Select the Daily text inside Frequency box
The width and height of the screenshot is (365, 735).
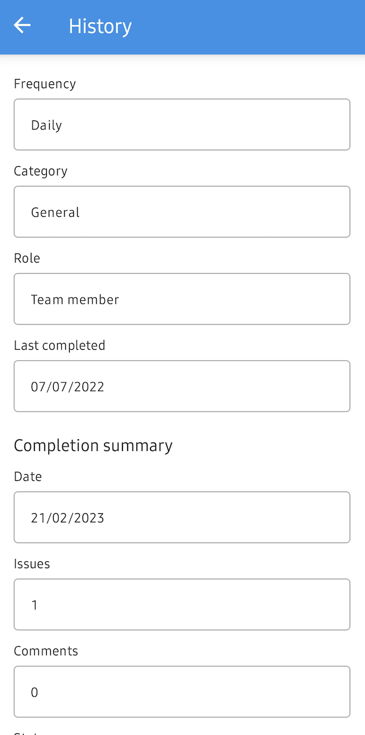(46, 124)
